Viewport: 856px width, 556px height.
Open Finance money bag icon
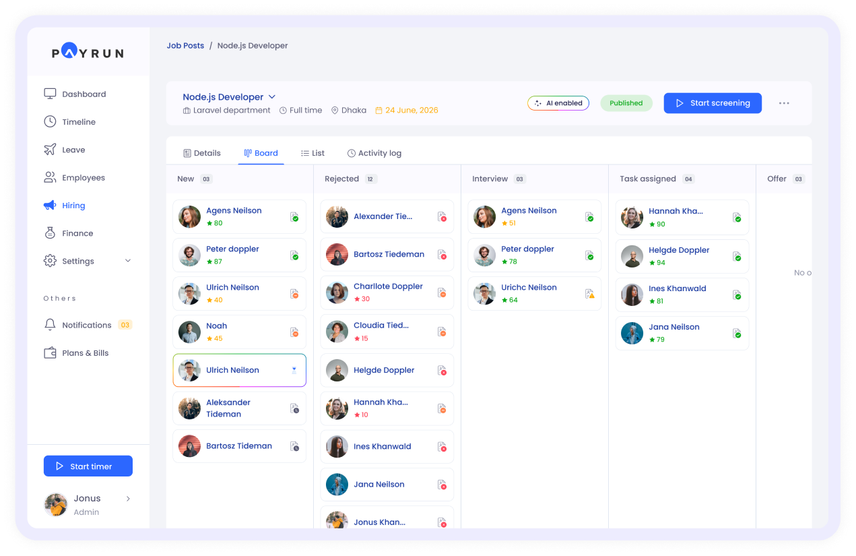50,233
